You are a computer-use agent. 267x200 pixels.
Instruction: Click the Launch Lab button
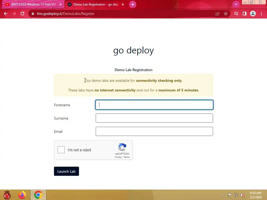click(x=66, y=171)
